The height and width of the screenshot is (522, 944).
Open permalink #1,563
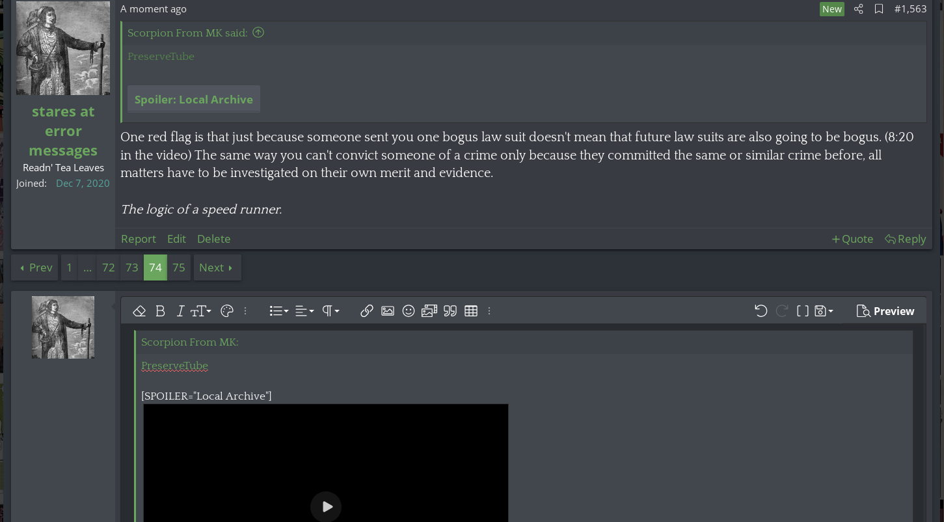(910, 9)
